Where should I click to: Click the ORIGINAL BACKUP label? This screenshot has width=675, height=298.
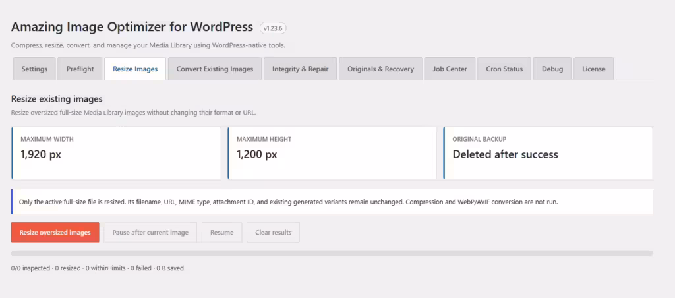coord(479,140)
